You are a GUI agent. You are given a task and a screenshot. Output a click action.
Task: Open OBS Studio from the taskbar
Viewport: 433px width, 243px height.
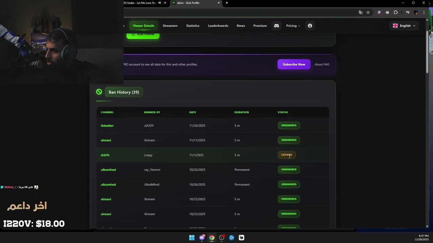pyautogui.click(x=222, y=238)
